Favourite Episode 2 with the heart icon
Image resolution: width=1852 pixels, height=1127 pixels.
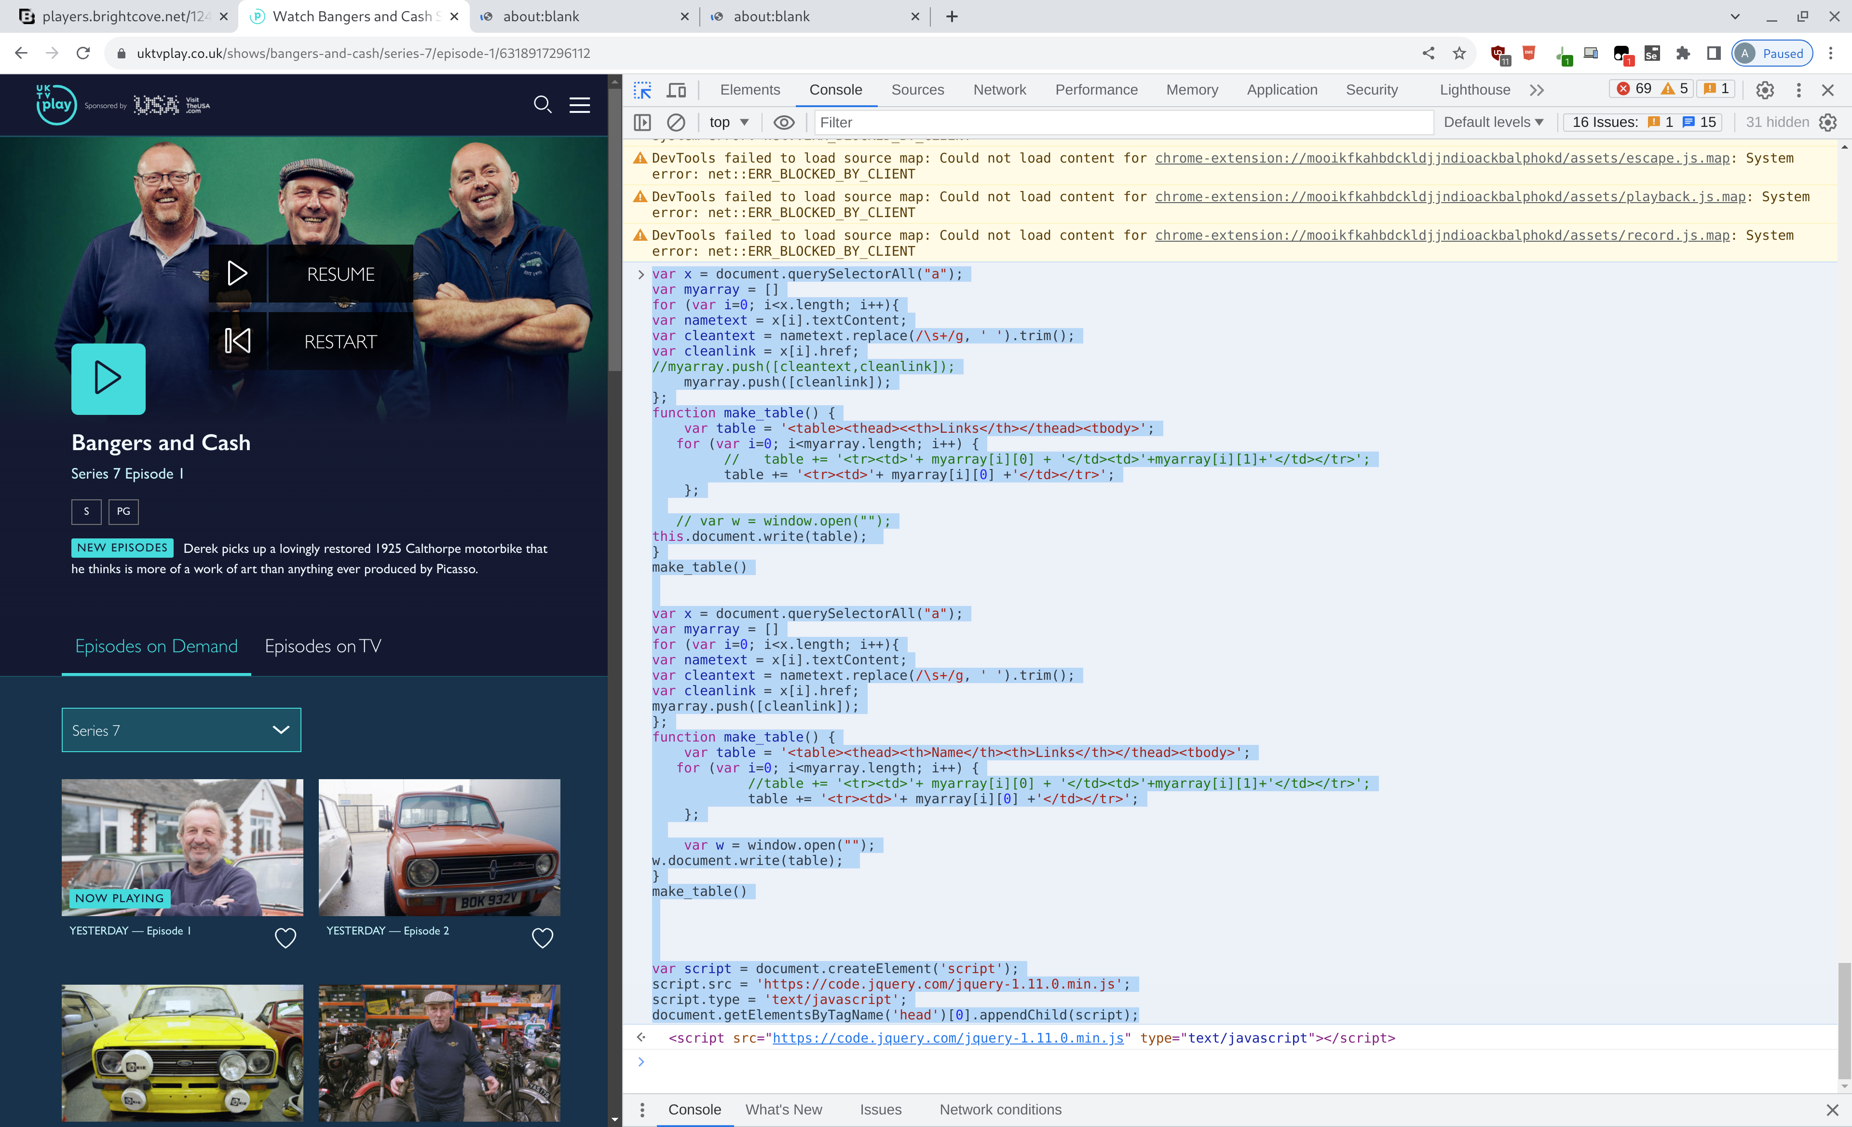click(542, 937)
